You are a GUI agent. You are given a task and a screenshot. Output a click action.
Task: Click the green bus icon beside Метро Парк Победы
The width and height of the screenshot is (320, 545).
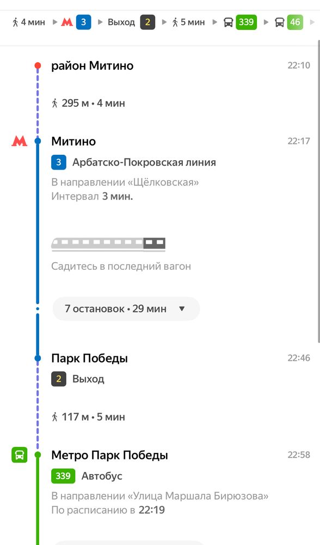click(20, 455)
